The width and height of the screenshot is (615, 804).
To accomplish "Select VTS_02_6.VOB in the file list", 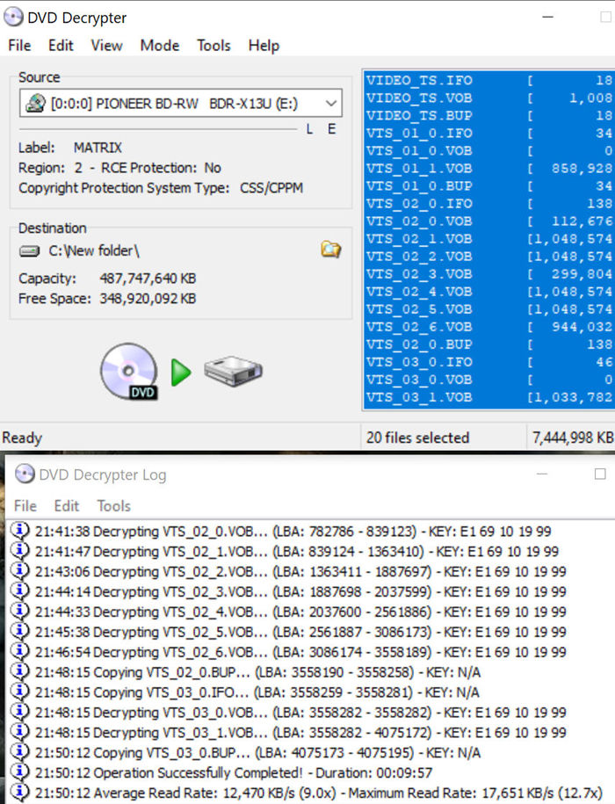I will click(x=489, y=327).
